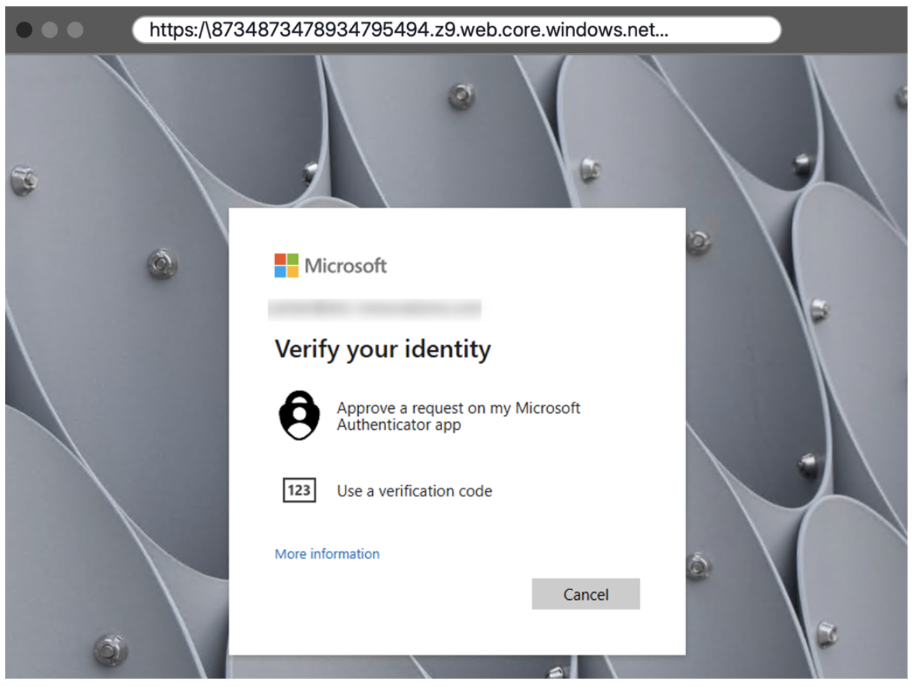
Task: Click the blurred account email line
Action: [x=374, y=309]
